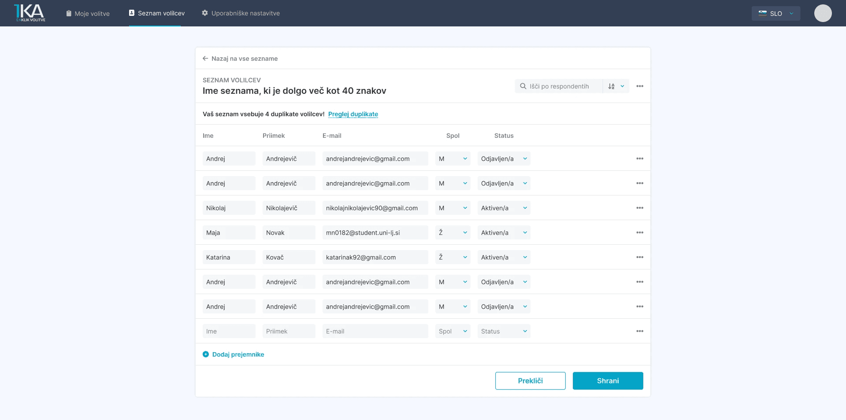Click the Nikolaj first name field

click(x=229, y=208)
